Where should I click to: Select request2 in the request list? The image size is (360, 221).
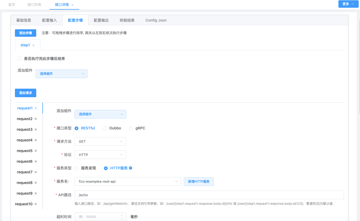click(x=25, y=119)
